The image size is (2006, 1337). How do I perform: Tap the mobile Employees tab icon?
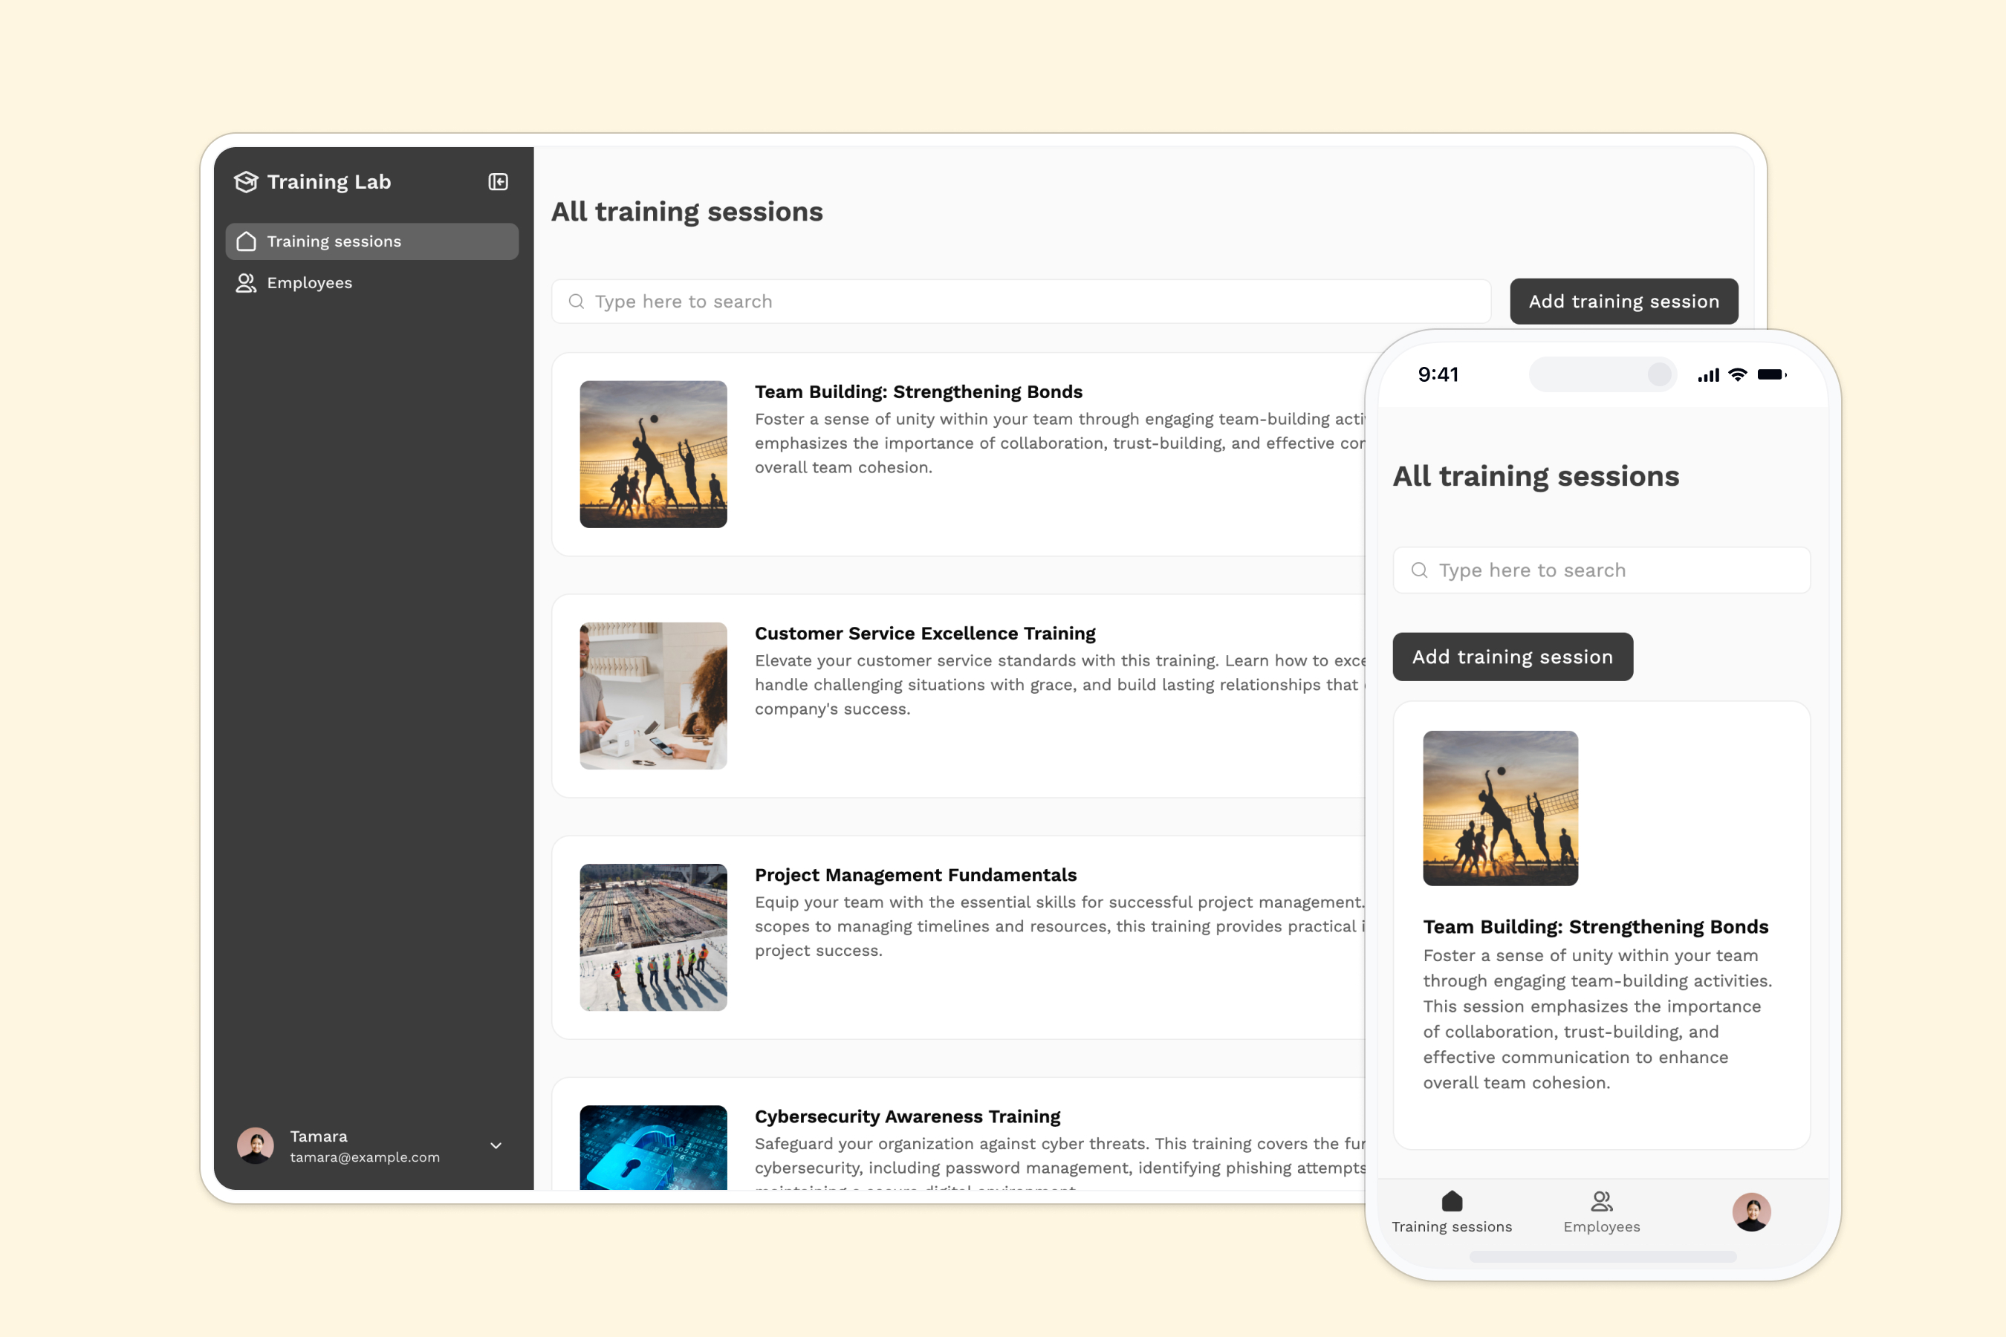coord(1601,1200)
